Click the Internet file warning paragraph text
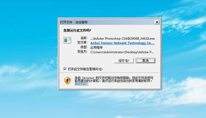Viewport: 206px width, 118px height. (x=114, y=79)
